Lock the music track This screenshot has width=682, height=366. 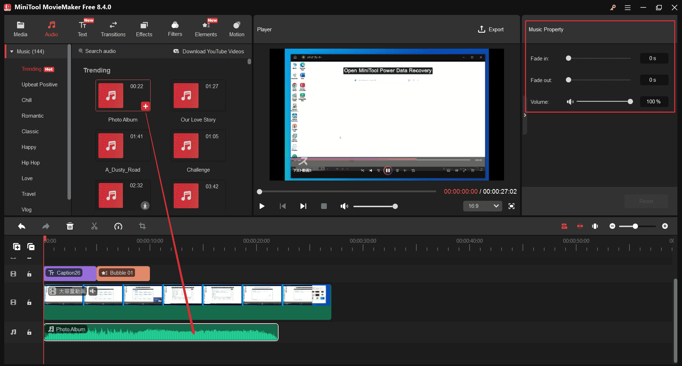pos(29,332)
